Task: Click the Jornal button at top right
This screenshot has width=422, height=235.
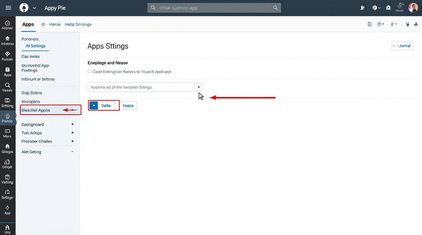Action: (402, 46)
